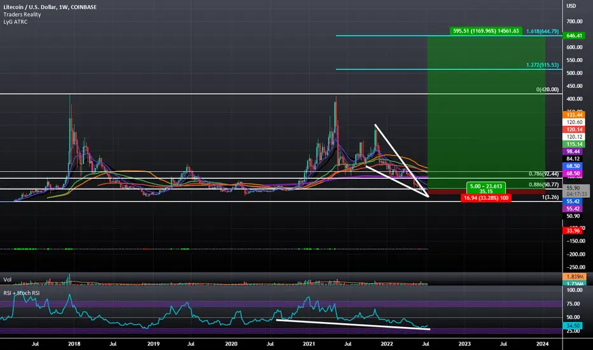Click the purple 98.44 price tag
The image size is (593, 350).
coord(574,151)
